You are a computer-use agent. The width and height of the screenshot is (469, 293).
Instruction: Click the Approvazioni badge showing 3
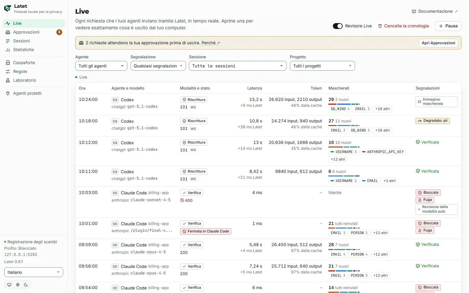(x=59, y=32)
